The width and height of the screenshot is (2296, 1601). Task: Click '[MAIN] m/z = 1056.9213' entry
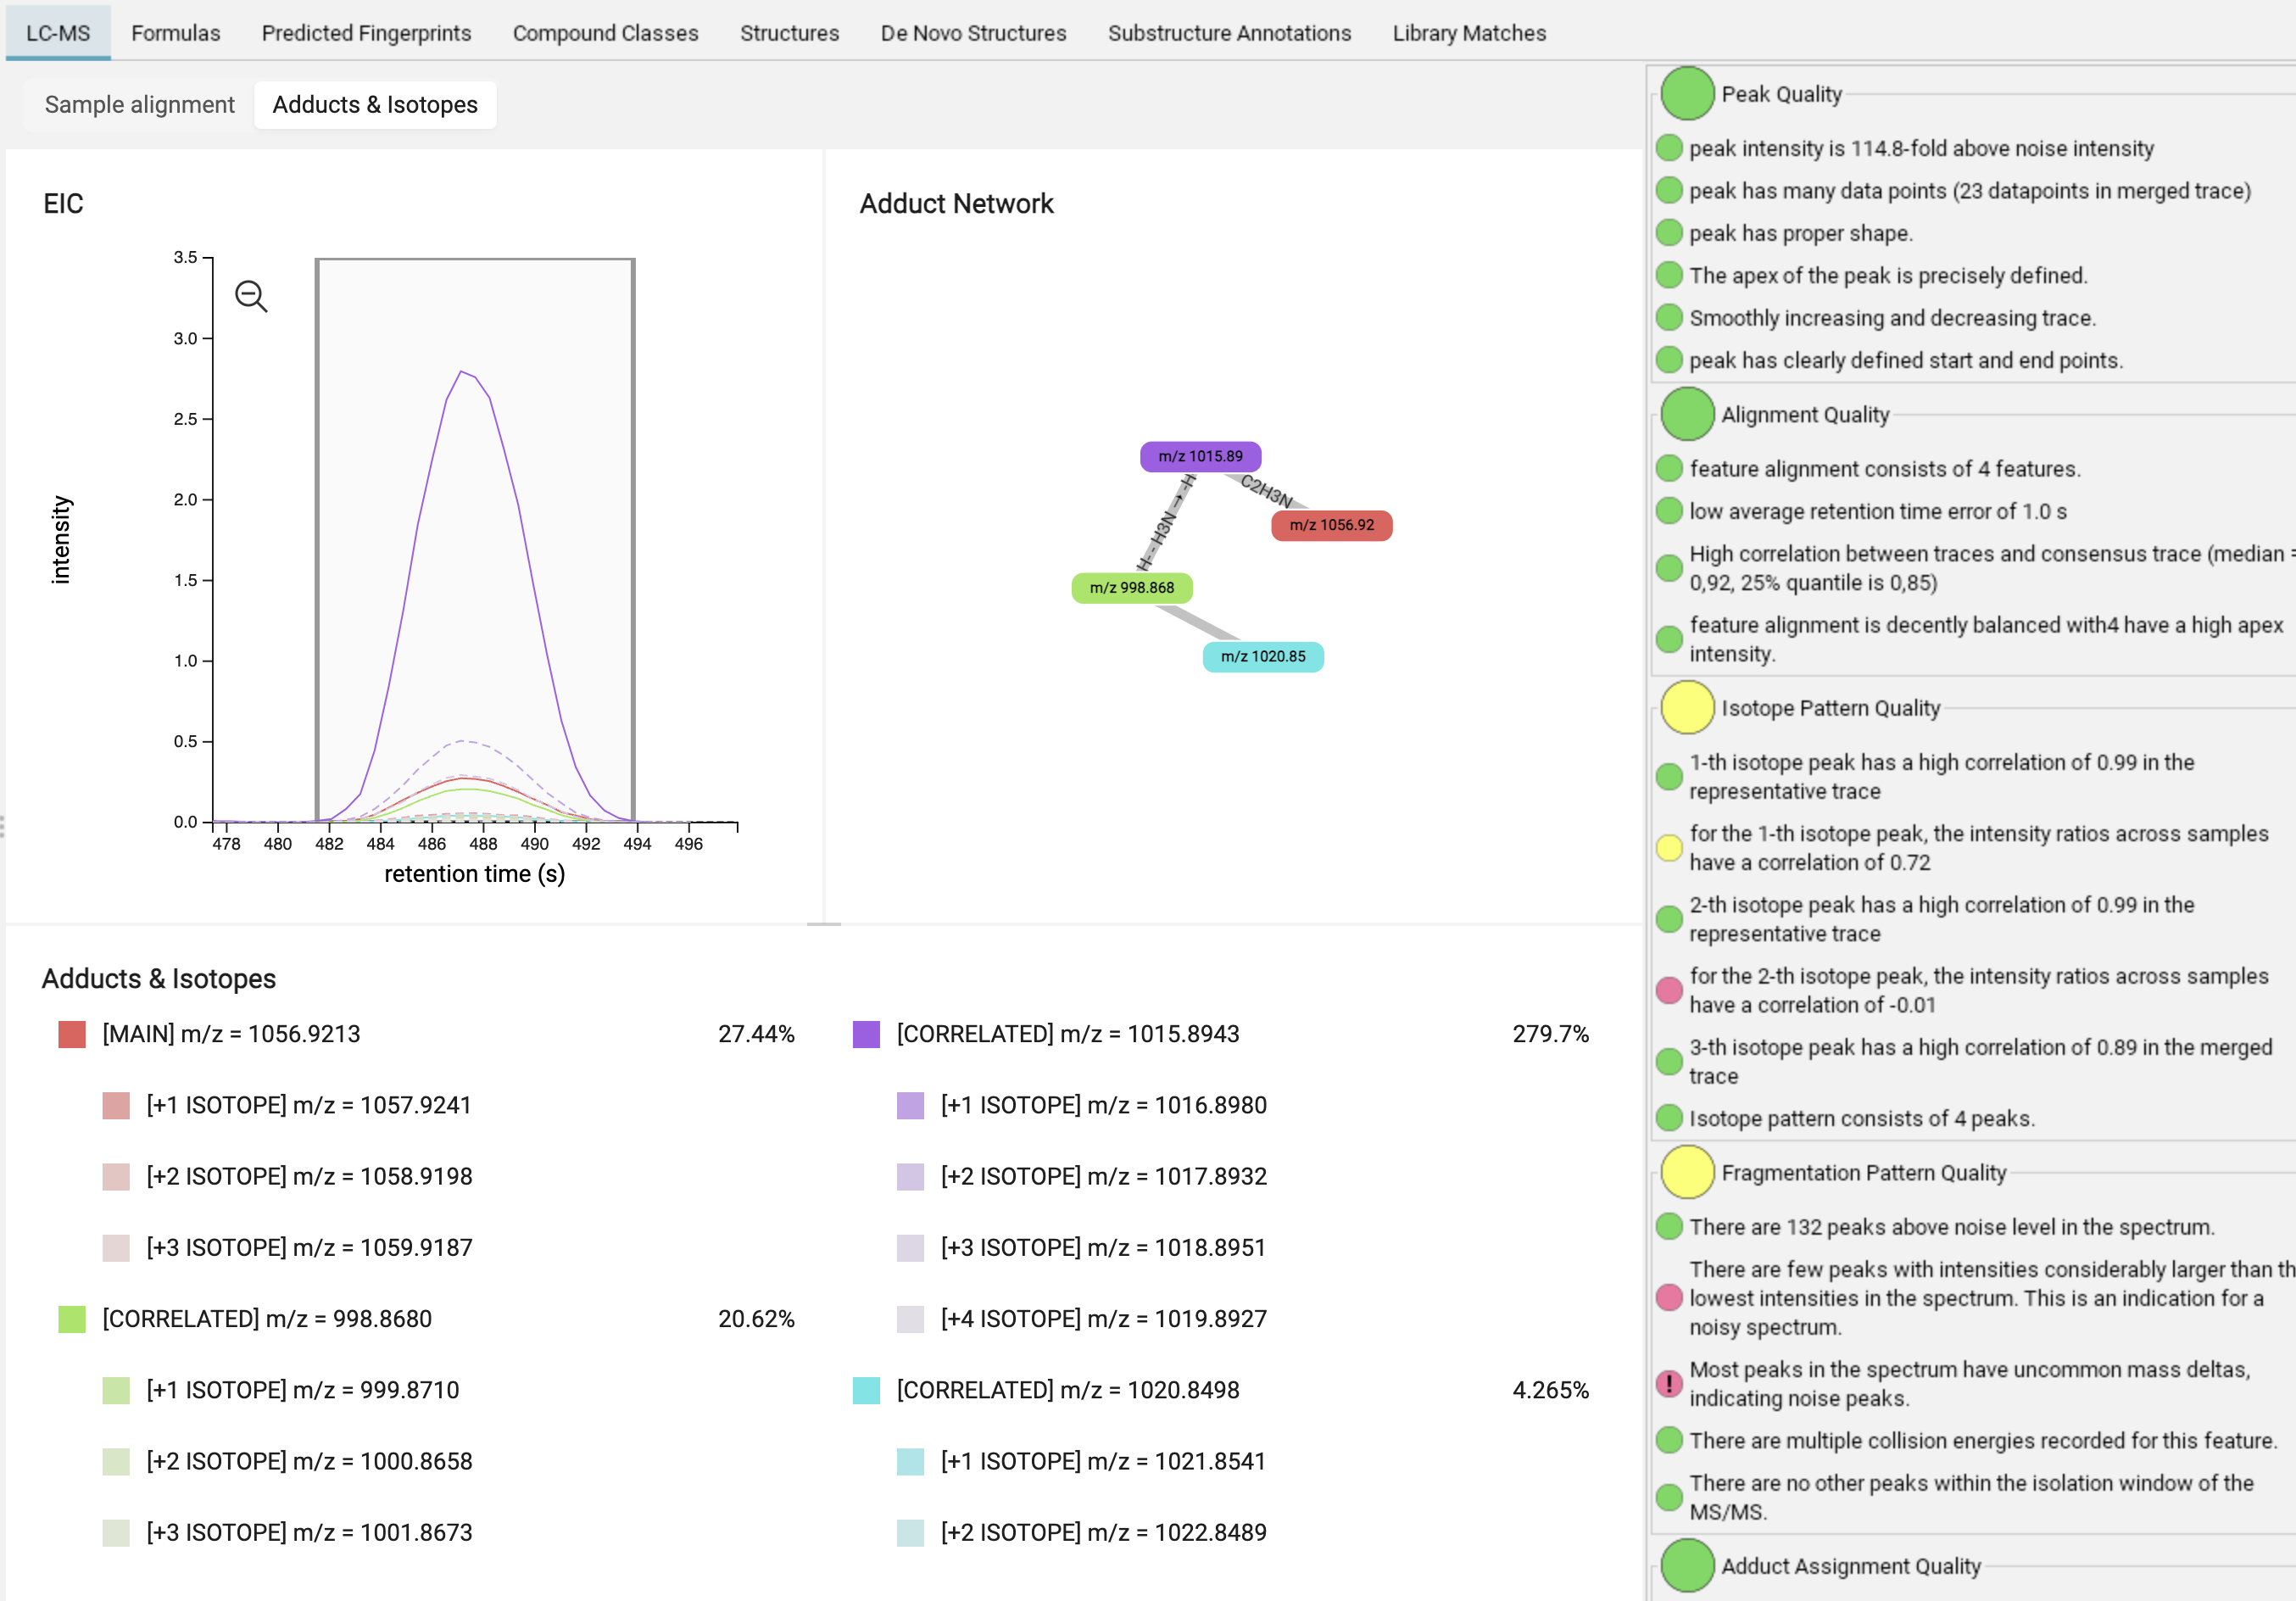[x=231, y=1034]
